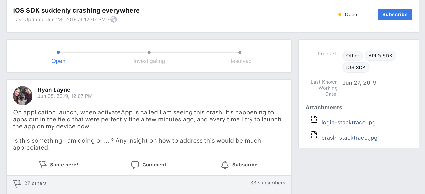Click the "Same here!" flag icon

pyautogui.click(x=43, y=164)
